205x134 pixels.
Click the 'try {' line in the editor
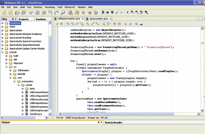pos(74,61)
